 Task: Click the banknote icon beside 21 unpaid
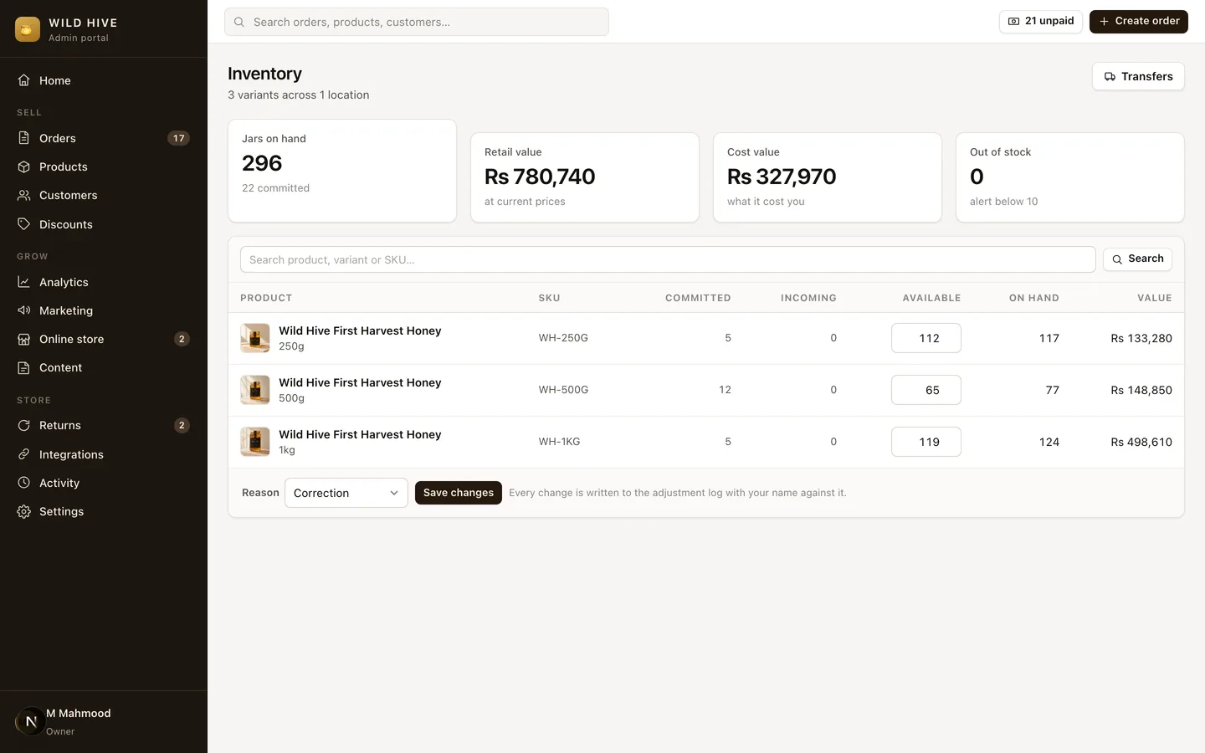(x=1013, y=22)
